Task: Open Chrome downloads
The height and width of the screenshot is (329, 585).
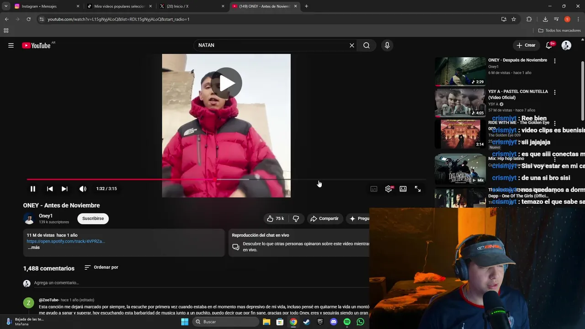Action: point(545,19)
